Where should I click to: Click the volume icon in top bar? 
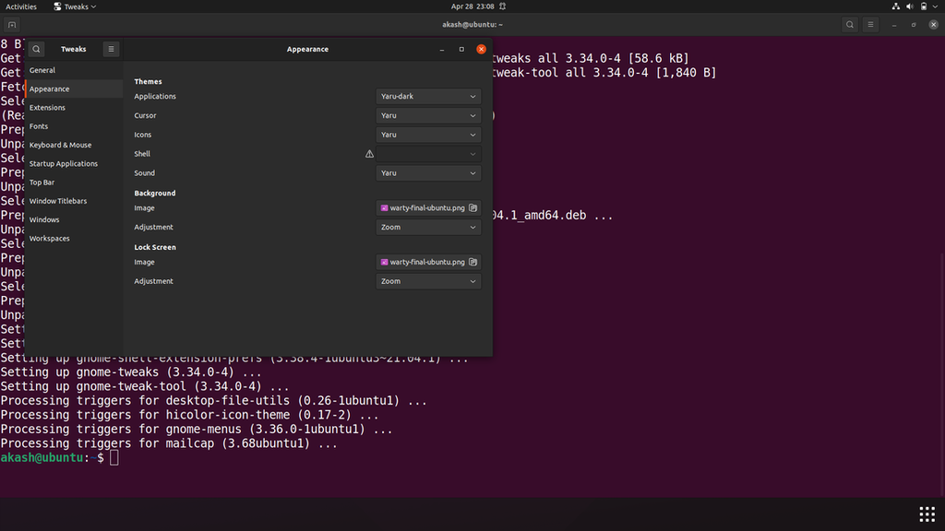909,6
